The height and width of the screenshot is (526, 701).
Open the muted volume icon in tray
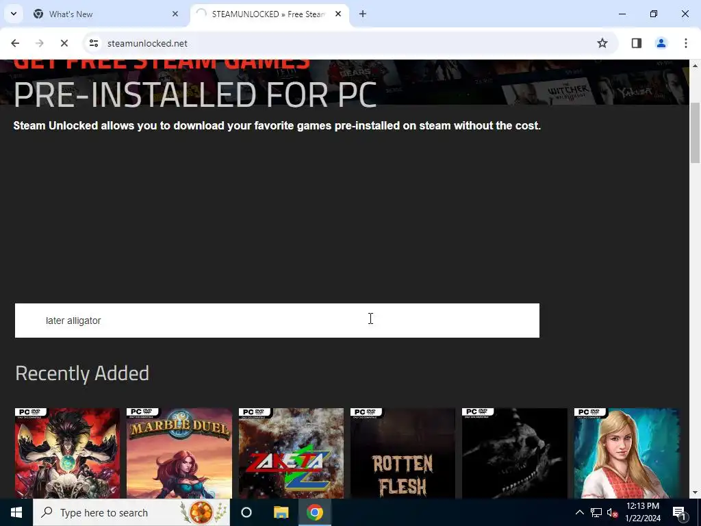612,512
